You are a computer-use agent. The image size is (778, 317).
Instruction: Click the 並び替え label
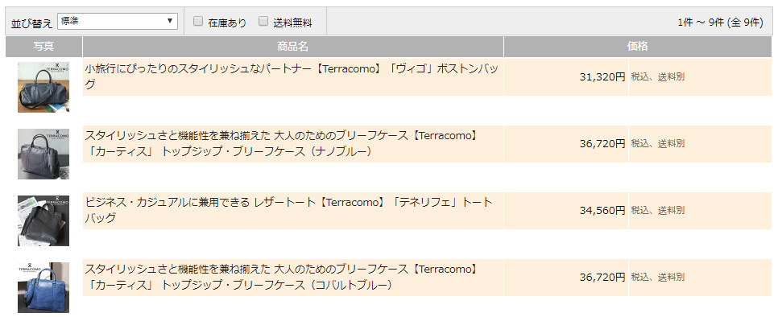point(31,23)
